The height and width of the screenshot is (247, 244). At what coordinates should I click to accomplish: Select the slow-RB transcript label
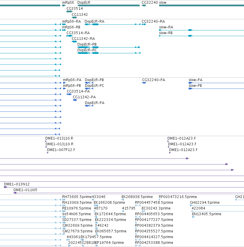click(166, 33)
